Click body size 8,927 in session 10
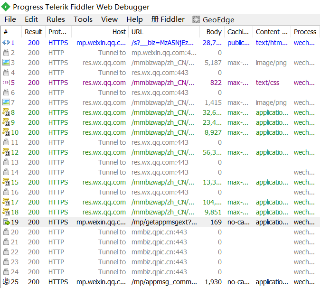Screen dimensions: 320x288 tap(213, 132)
